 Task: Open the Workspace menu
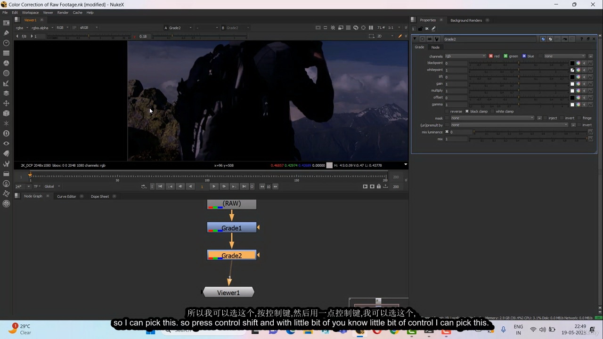pyautogui.click(x=31, y=13)
